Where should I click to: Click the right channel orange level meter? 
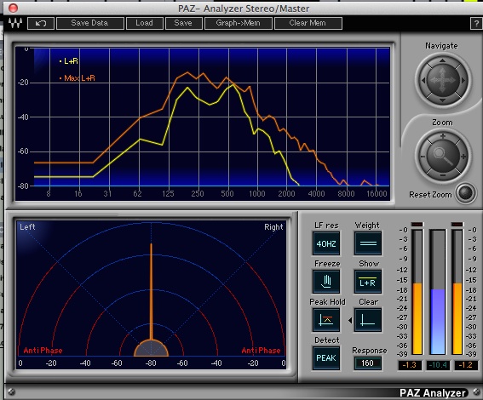coord(457,292)
